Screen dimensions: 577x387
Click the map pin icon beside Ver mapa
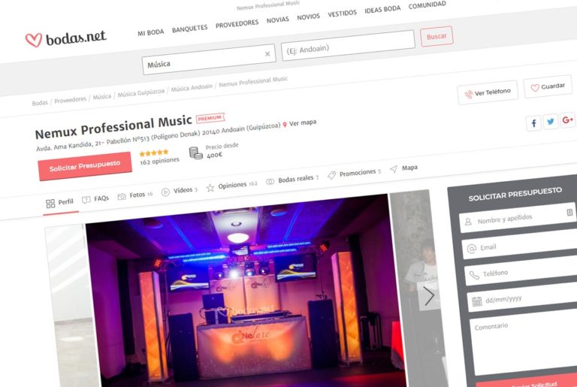pos(285,125)
